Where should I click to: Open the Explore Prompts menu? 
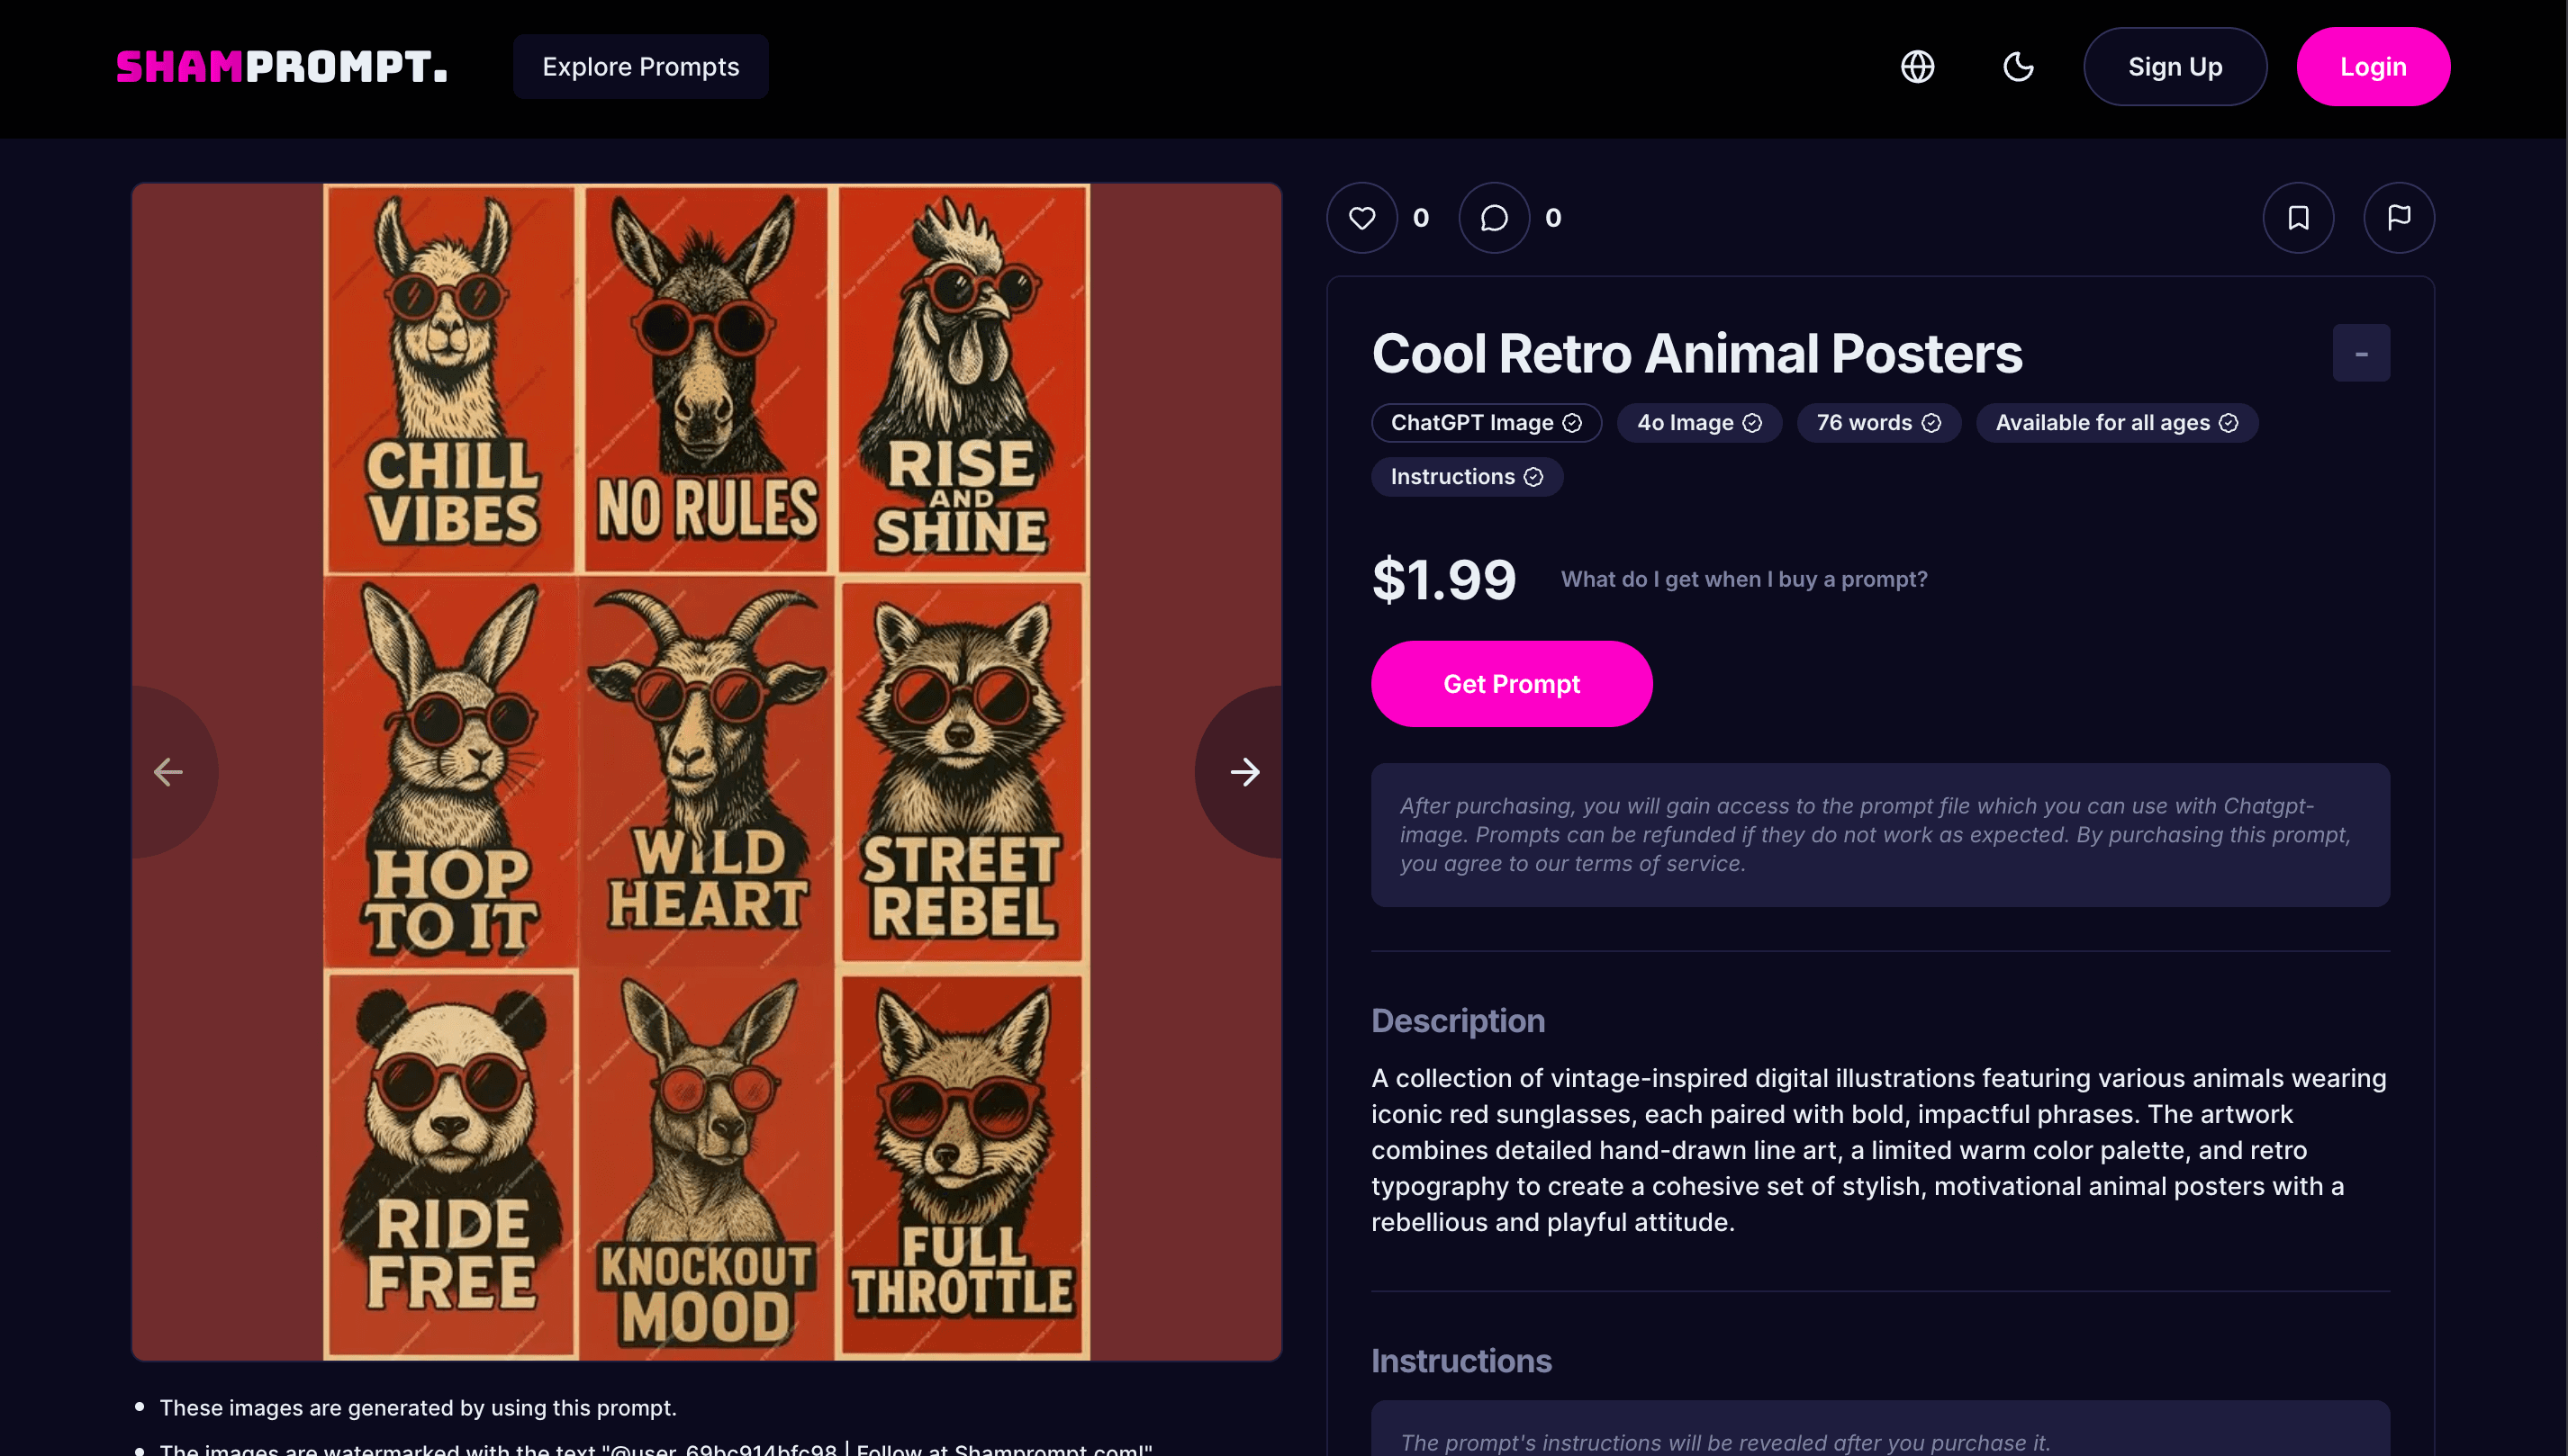(640, 67)
